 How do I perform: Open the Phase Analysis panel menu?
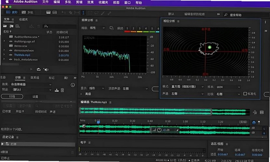(178, 21)
